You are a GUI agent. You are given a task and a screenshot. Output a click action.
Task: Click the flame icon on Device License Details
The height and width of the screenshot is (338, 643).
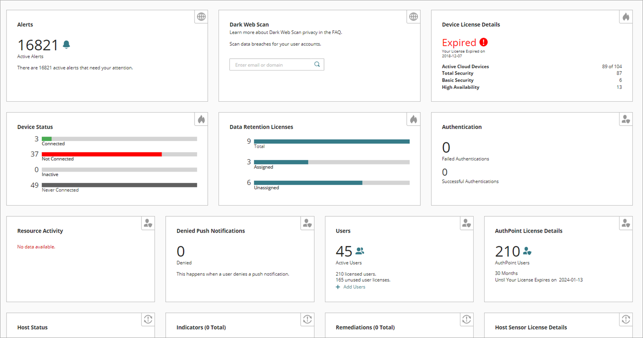[626, 17]
